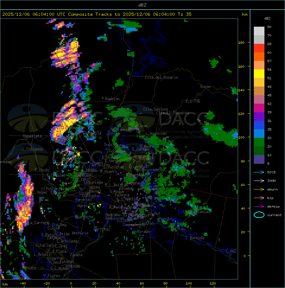
Task: Click the 'L_PAZ' map label
Action: pyautogui.click(x=231, y=251)
